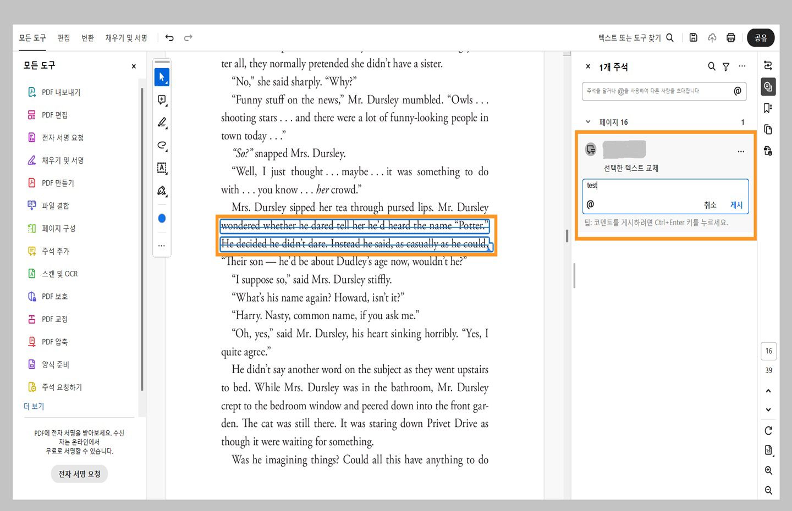Filter comments using the funnel icon
Screen dimensions: 792x511
pyautogui.click(x=726, y=66)
